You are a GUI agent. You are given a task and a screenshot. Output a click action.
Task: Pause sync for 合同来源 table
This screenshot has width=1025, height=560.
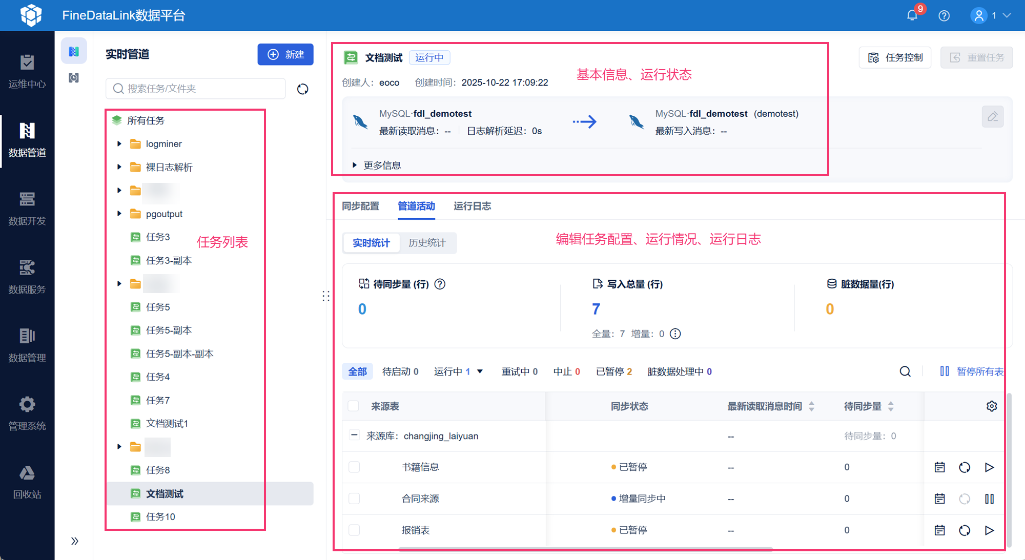pos(990,499)
